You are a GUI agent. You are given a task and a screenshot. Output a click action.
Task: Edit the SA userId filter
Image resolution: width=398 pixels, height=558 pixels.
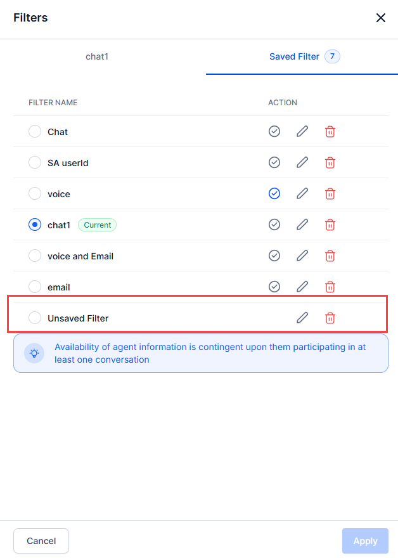(x=302, y=162)
